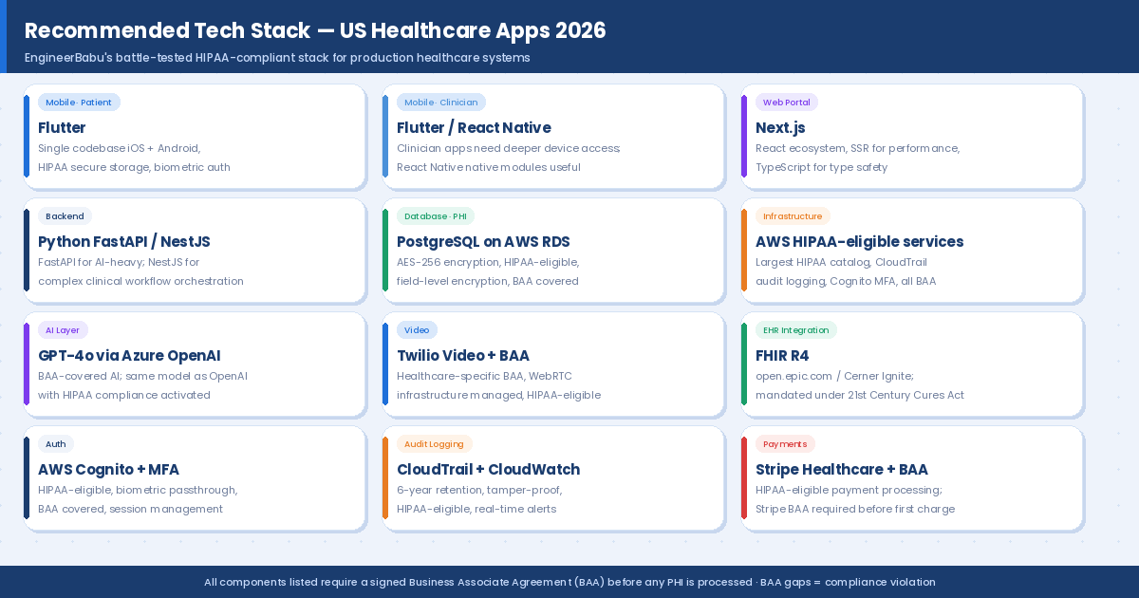Click the footer BAA compliance notice
This screenshot has width=1139, height=598.
click(569, 582)
